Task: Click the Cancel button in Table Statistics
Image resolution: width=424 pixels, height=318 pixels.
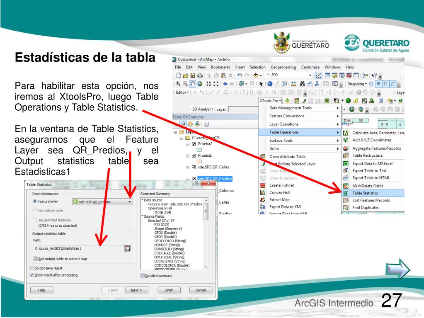Action: (201, 290)
